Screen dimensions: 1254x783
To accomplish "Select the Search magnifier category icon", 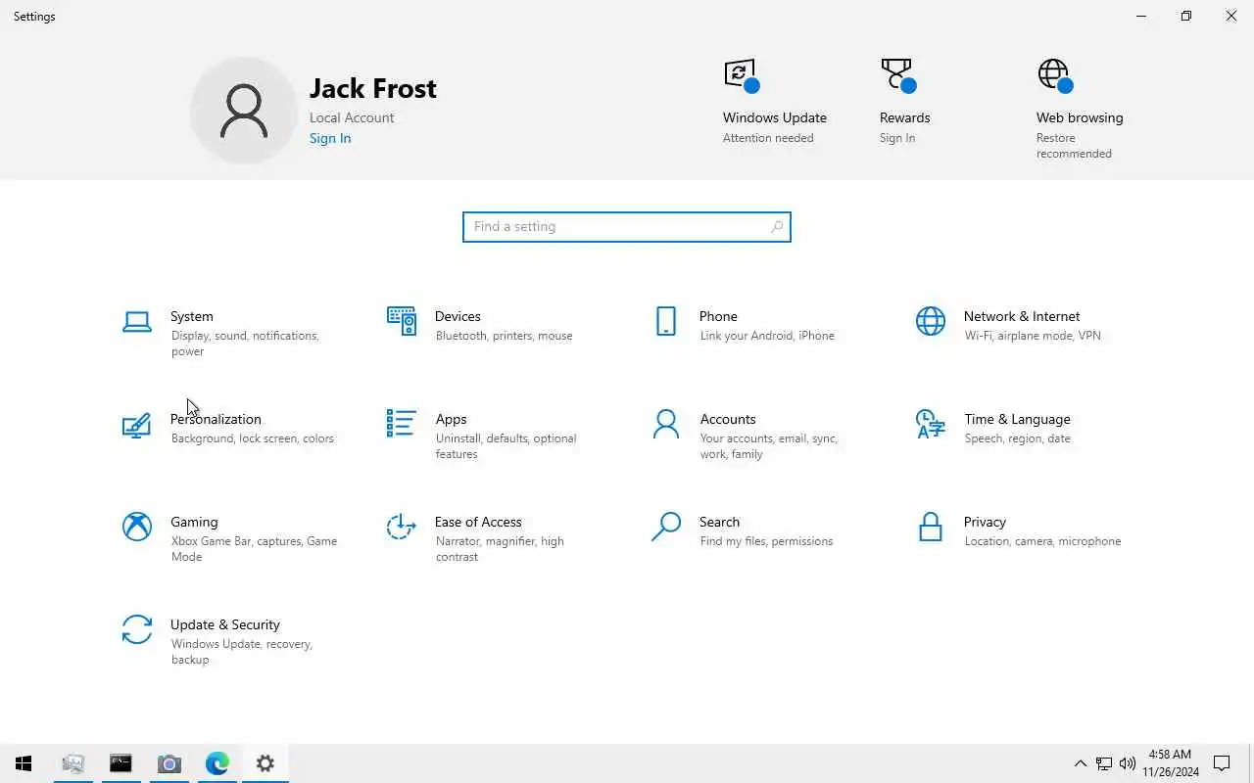I will 666,527.
